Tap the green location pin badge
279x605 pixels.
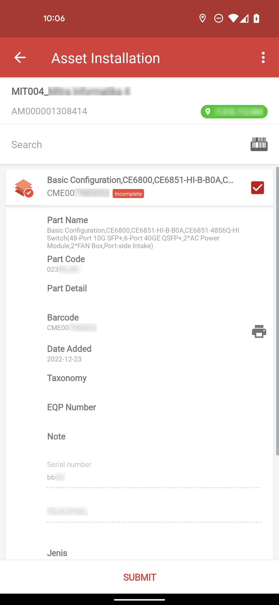coord(234,112)
